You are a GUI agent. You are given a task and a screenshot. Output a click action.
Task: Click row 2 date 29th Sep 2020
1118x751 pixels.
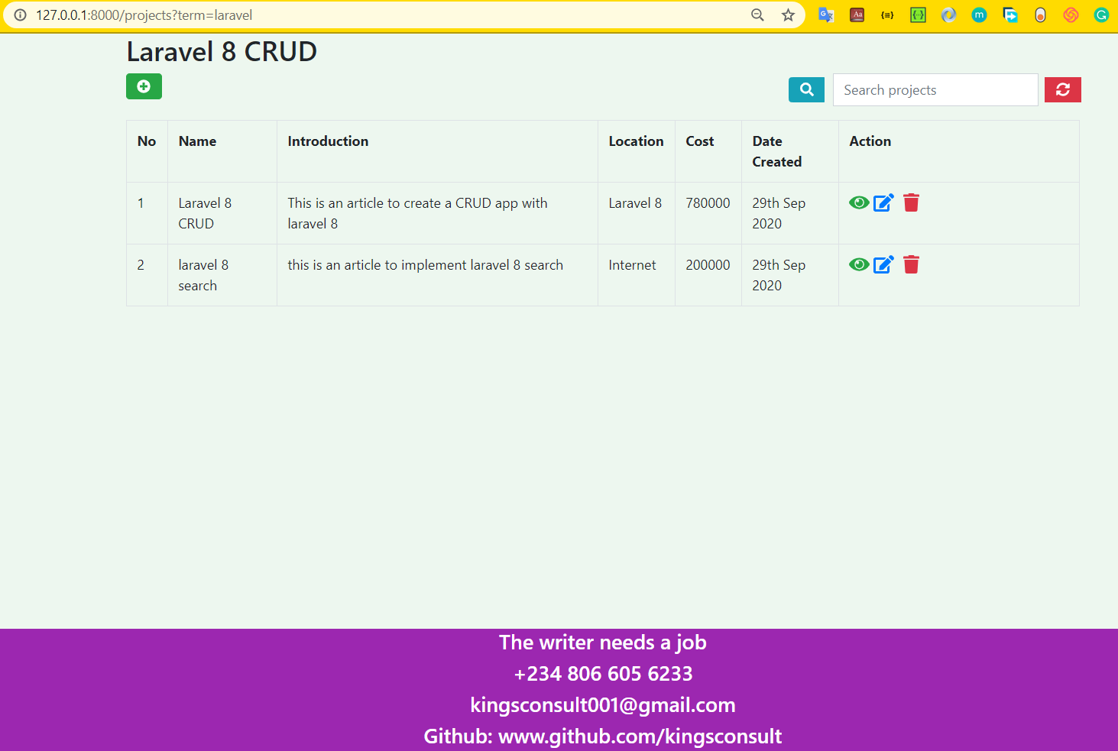pyautogui.click(x=779, y=275)
